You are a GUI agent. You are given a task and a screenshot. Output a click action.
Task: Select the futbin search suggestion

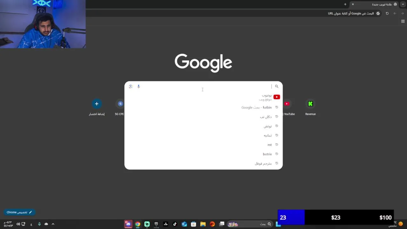203,108
